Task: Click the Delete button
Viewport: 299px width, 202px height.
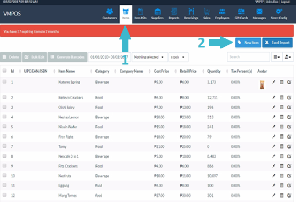Action: click(11, 57)
